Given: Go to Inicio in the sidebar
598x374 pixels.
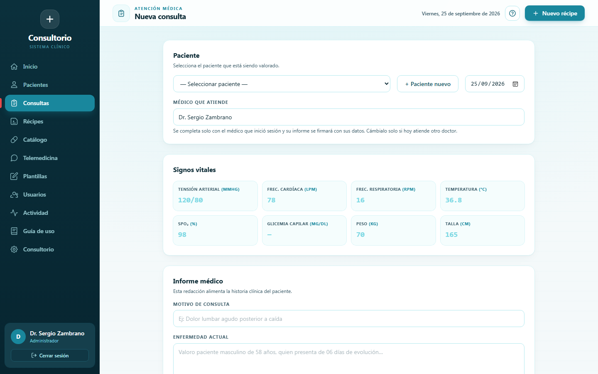Looking at the screenshot, I should pyautogui.click(x=50, y=66).
